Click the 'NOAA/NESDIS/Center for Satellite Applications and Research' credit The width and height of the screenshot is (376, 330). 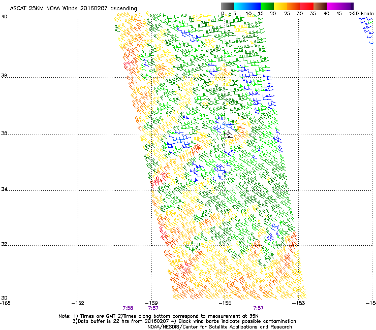tap(220, 327)
